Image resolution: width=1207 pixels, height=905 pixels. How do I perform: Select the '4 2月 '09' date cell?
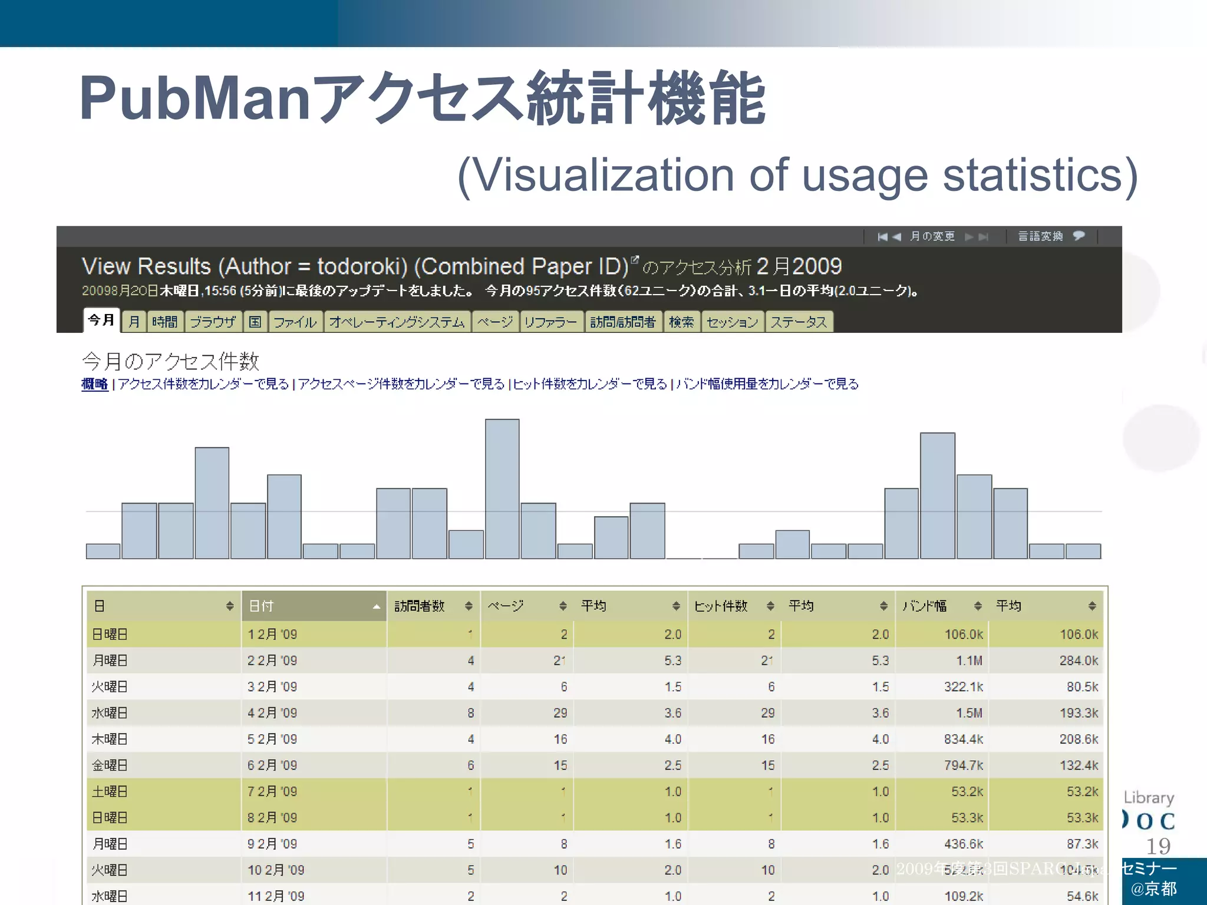(x=314, y=713)
